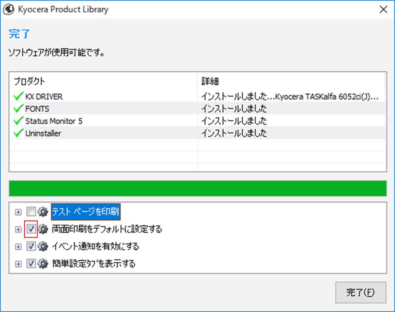Expand the テスト ページを印刷 tree node
The height and width of the screenshot is (312, 395).
[18, 212]
